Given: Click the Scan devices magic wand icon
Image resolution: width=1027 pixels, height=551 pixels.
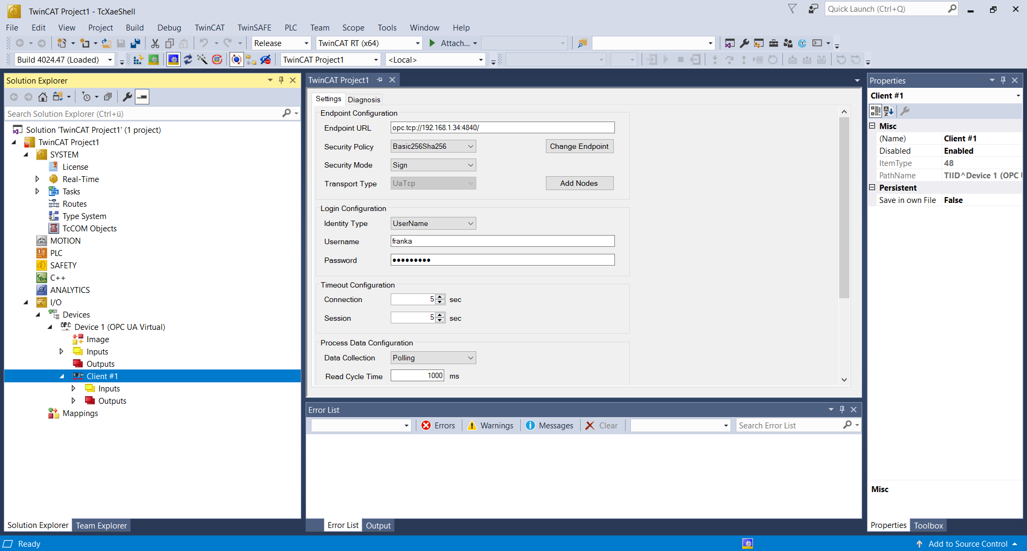Looking at the screenshot, I should tap(202, 60).
